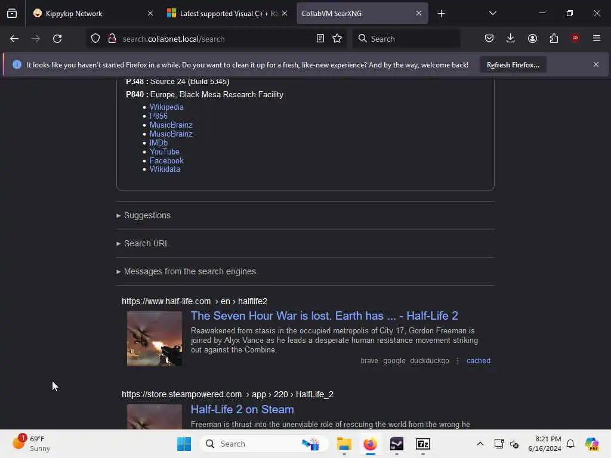Focus the Firefox toolbar Search box

406,39
